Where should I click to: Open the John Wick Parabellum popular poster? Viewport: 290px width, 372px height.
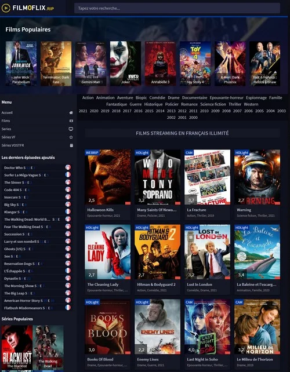tap(21, 64)
